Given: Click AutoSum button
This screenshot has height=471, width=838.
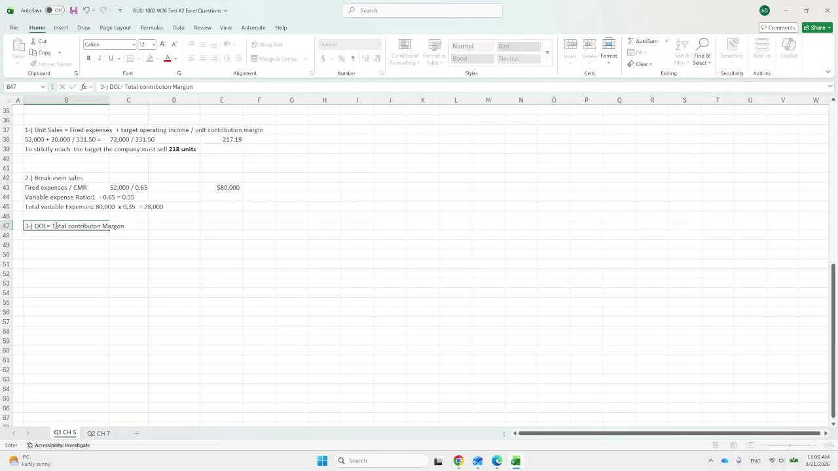Looking at the screenshot, I should [x=643, y=41].
